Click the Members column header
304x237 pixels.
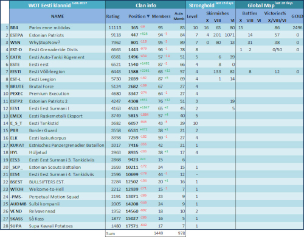(161, 16)
